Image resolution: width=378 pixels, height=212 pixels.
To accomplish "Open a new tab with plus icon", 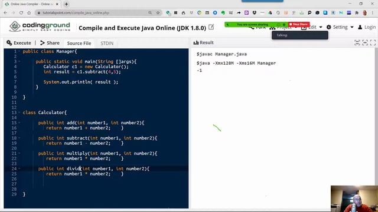I will [x=66, y=4].
